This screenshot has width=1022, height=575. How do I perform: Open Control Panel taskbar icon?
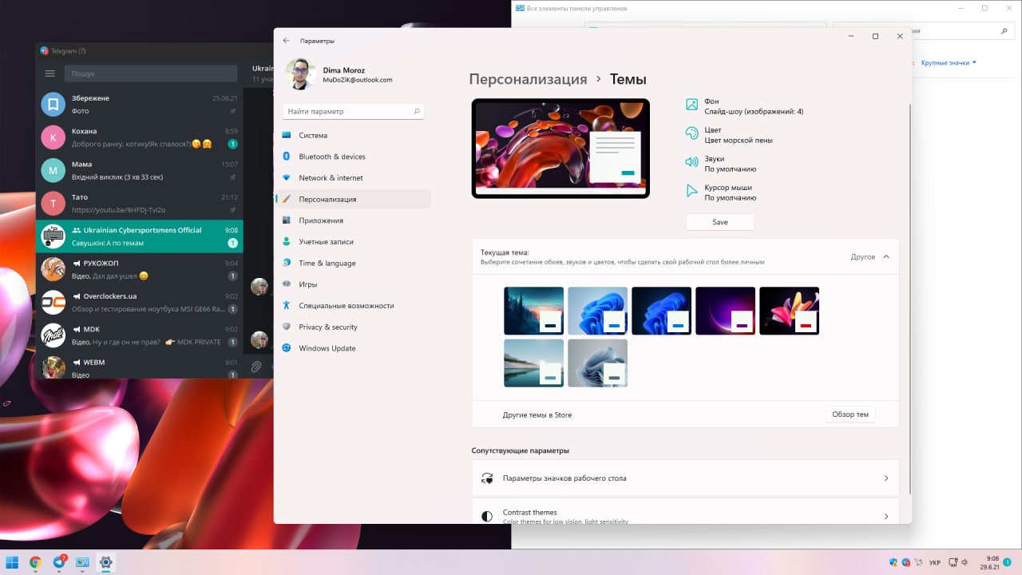coord(82,562)
